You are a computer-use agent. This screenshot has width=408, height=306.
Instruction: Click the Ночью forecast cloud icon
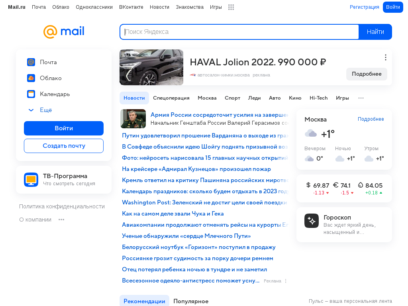pos(339,159)
